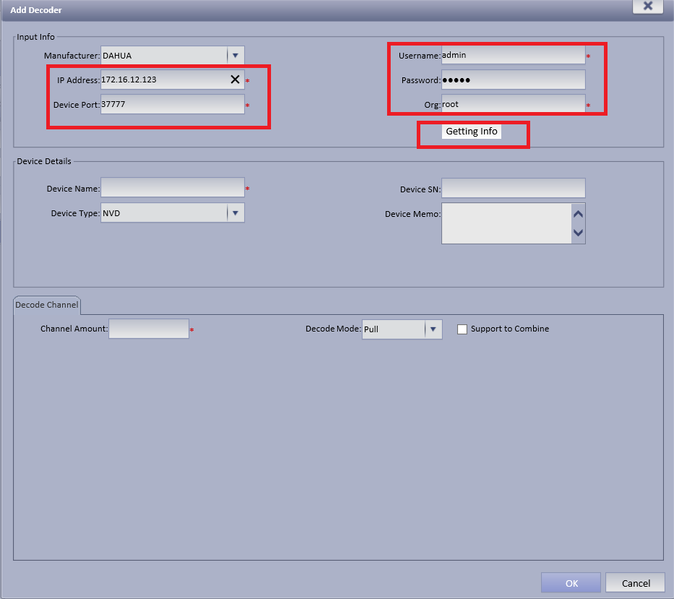The width and height of the screenshot is (674, 599).
Task: Open the Manufacturer dropdown showing DAHUA
Action: point(173,56)
